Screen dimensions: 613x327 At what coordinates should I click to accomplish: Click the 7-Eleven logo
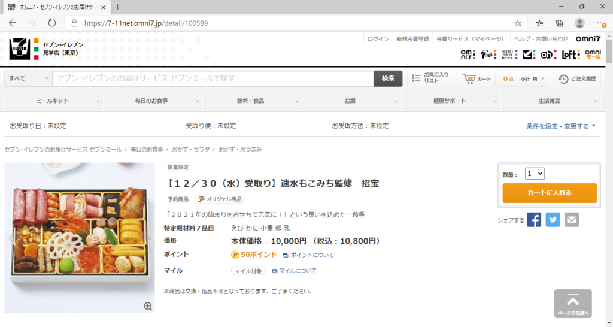click(x=20, y=49)
